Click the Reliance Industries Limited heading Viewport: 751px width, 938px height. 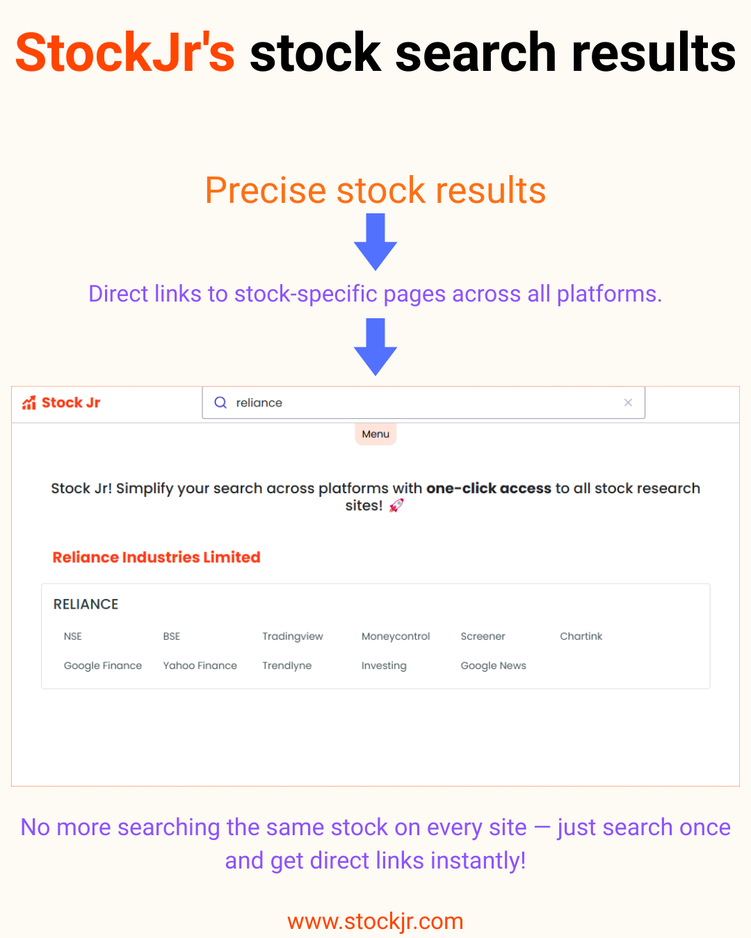click(156, 557)
